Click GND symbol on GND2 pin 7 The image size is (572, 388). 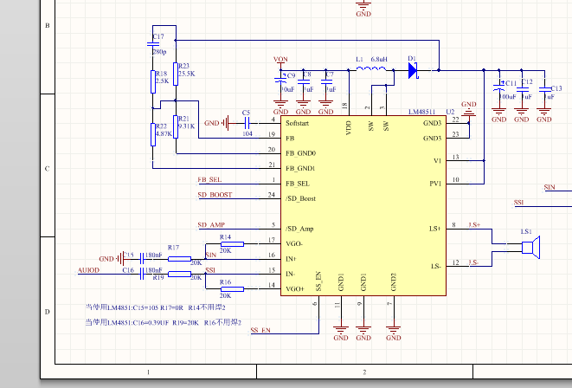click(393, 333)
